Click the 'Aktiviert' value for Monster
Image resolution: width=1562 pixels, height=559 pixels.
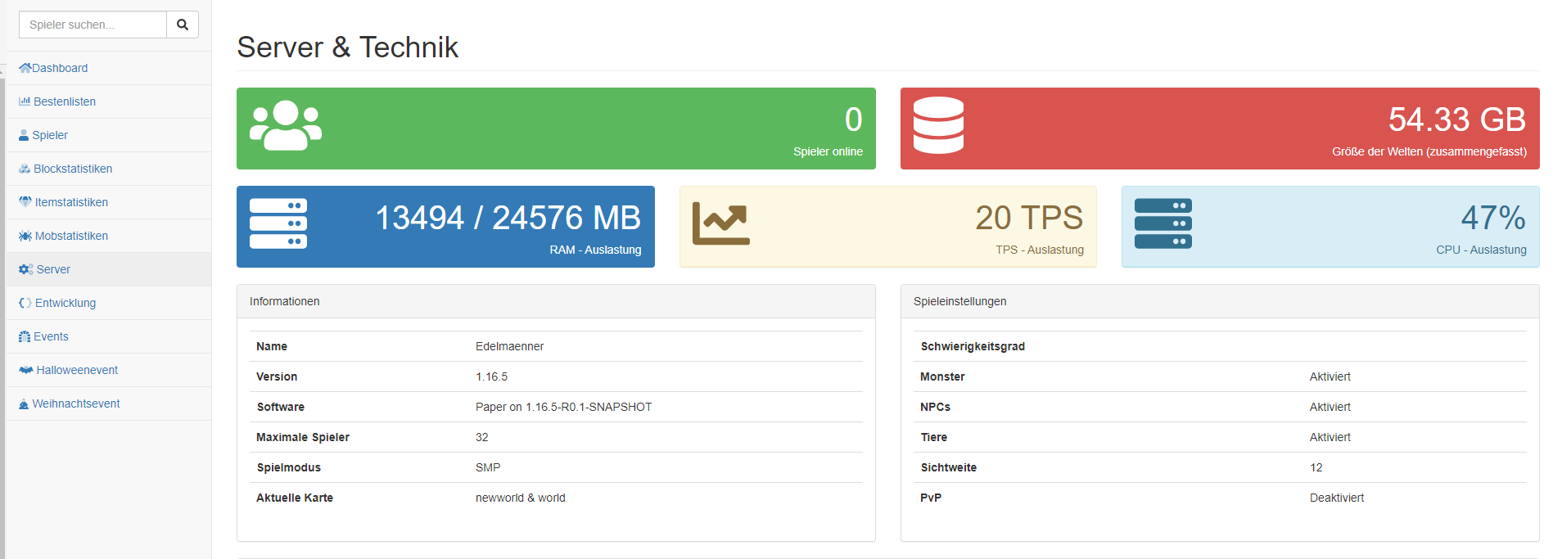click(1330, 376)
